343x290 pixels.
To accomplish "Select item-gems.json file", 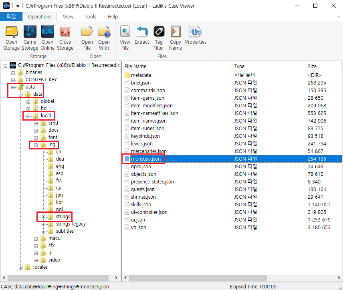I will (x=147, y=98).
